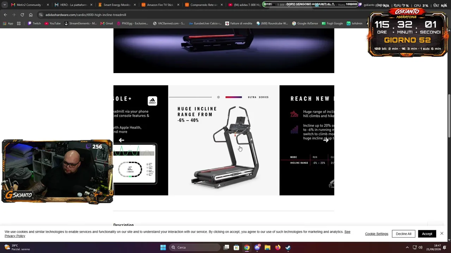Close the Metin2 Community tab

[x=48, y=5]
